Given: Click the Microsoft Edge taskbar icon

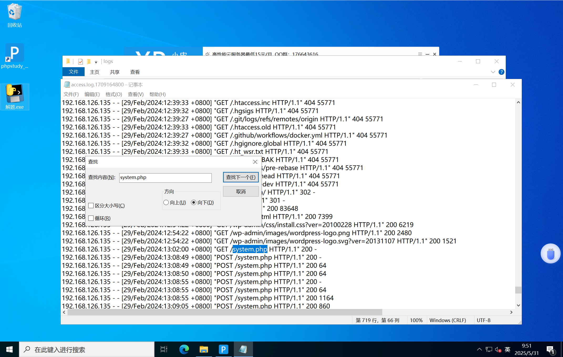Looking at the screenshot, I should (184, 349).
